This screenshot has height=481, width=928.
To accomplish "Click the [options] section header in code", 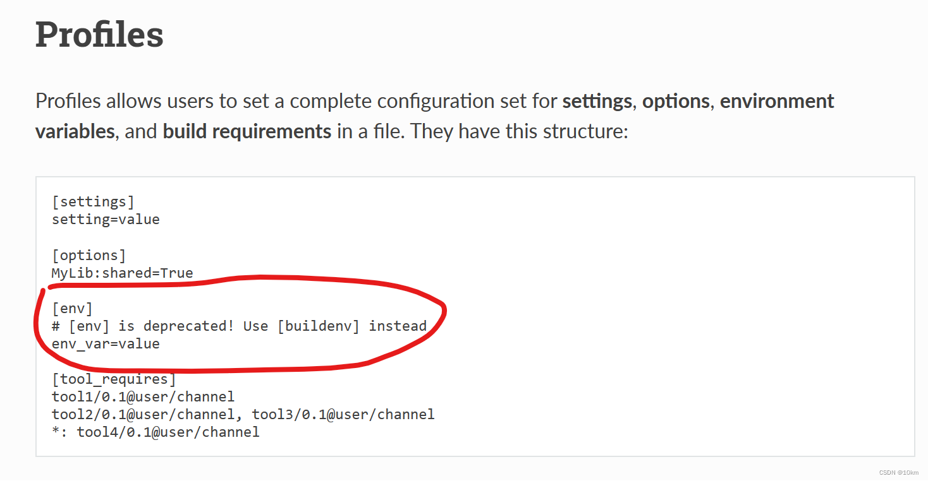I will click(x=89, y=255).
